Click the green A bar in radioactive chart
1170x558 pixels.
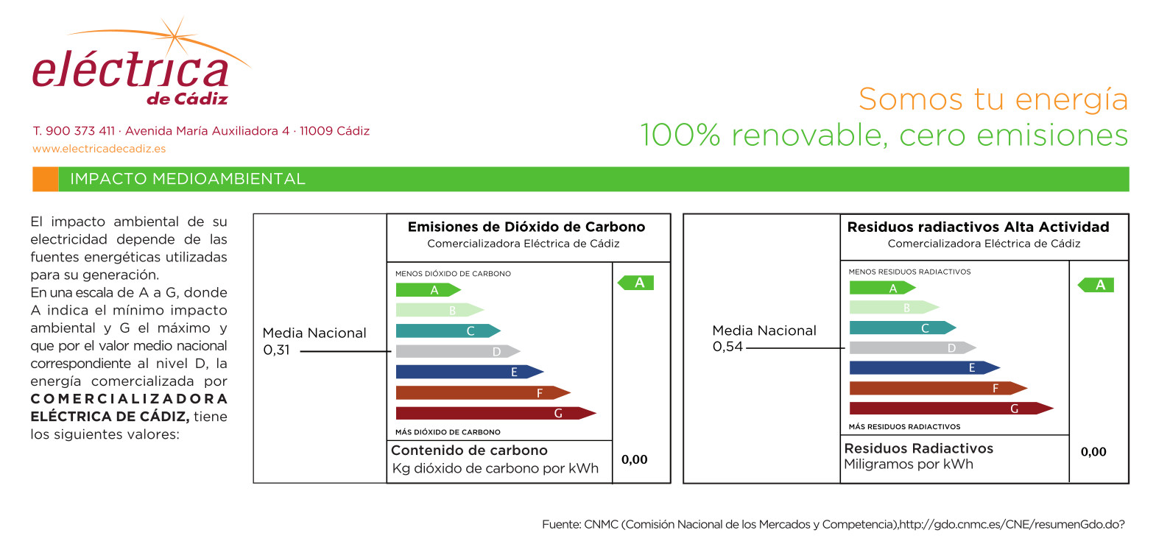pyautogui.click(x=883, y=288)
